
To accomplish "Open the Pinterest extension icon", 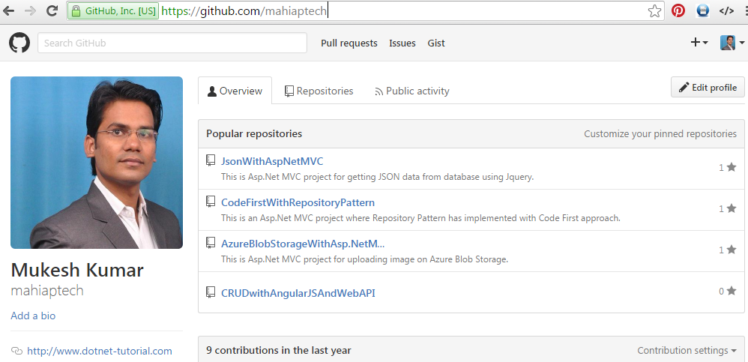I will (678, 10).
